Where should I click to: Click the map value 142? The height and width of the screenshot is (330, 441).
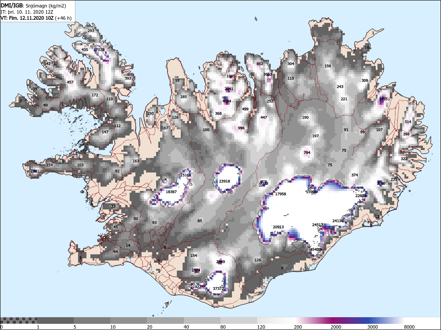[48, 64]
